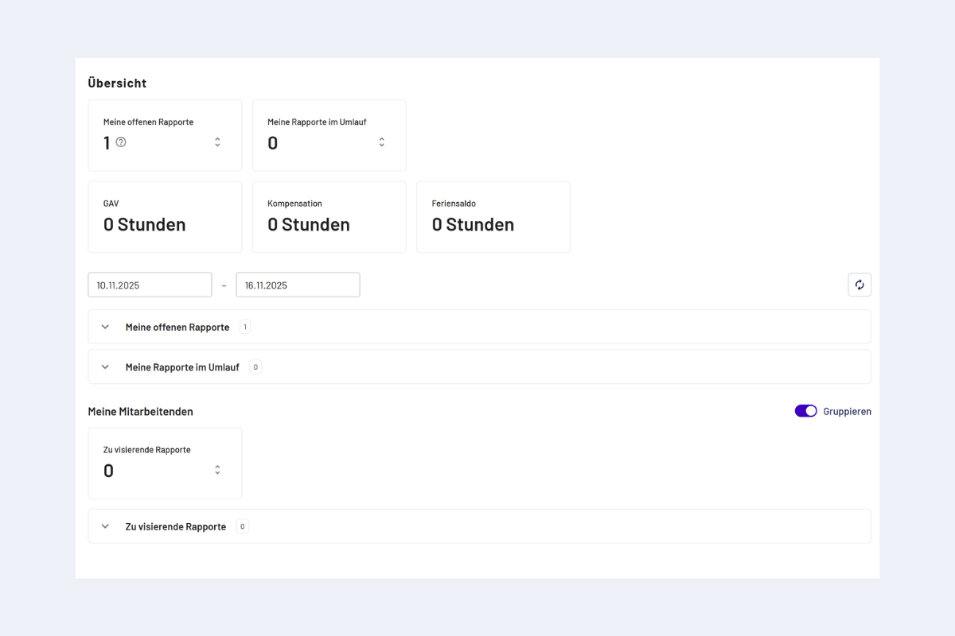Image resolution: width=955 pixels, height=636 pixels.
Task: Click count badge in Meine offenen Rapporte row
Action: click(x=244, y=327)
